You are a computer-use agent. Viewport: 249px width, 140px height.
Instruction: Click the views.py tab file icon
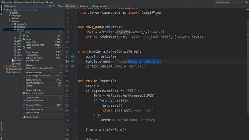click(x=67, y=6)
